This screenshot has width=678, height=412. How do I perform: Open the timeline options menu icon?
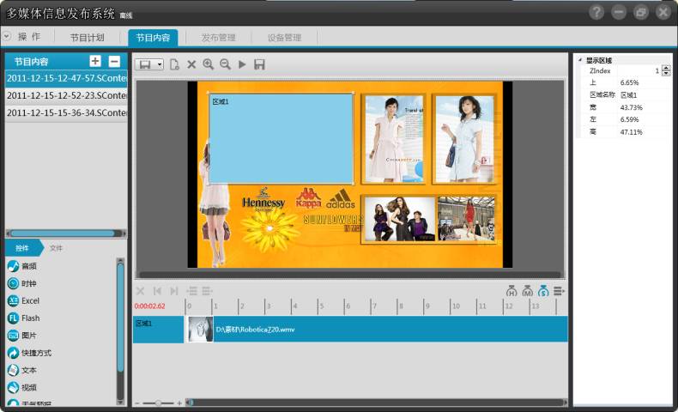coord(559,291)
